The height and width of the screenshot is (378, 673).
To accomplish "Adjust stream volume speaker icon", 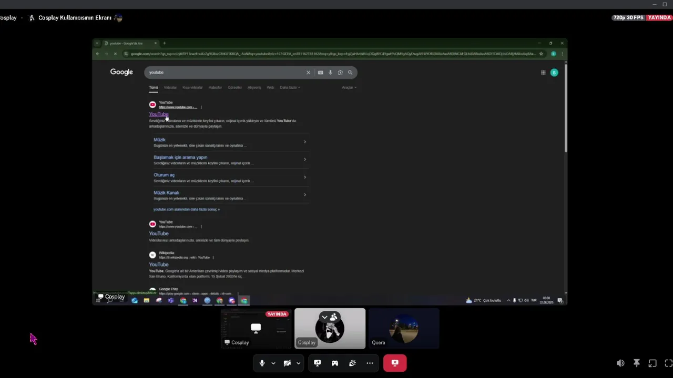I will click(x=620, y=363).
